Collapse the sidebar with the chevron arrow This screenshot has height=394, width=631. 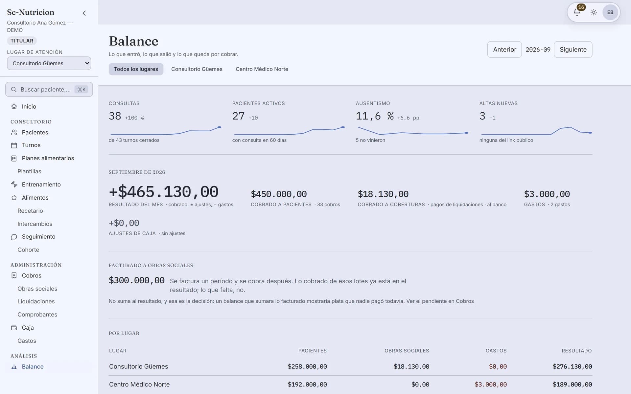84,13
